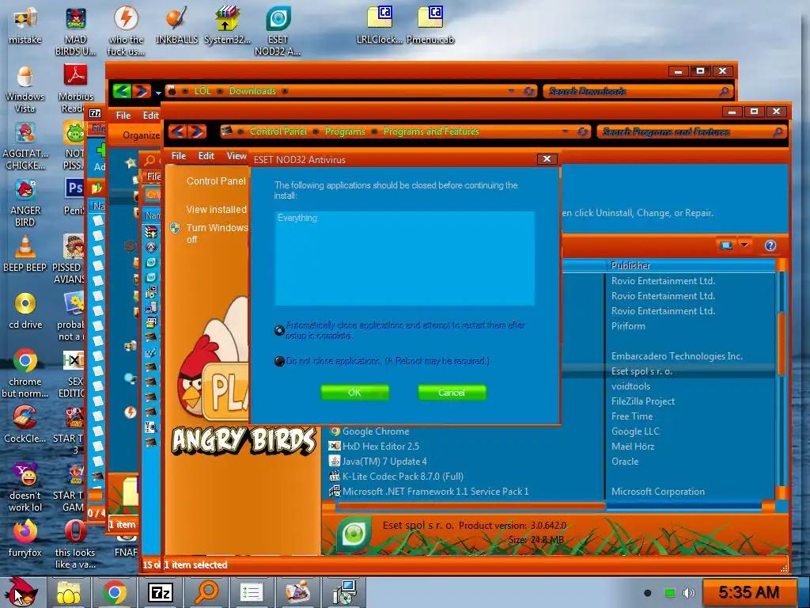810x608 pixels.
Task: Click Control Panel breadcrumb in address bar
Action: pyautogui.click(x=278, y=131)
